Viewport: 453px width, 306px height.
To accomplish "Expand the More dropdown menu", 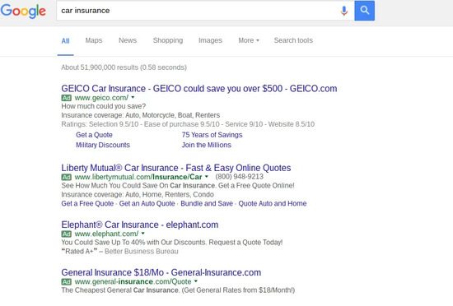I will 249,40.
